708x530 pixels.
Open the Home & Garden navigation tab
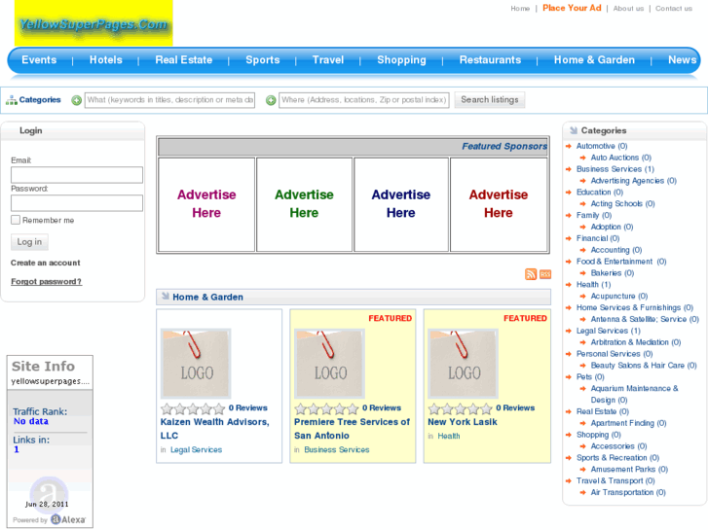click(594, 60)
